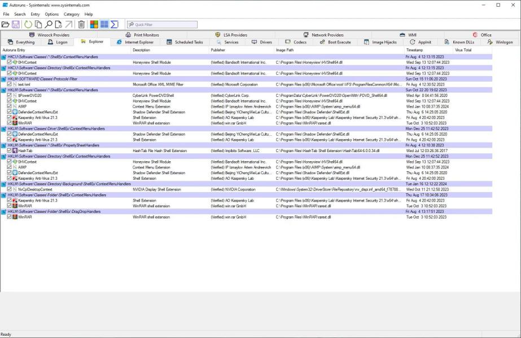Viewport: 521px width, 338px height.
Task: Uncheck NvCplDesktopContext entry
Action: [x=9, y=189]
